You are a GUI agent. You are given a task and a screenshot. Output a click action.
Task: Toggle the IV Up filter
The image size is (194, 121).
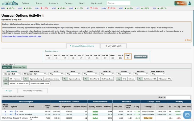coord(125,79)
